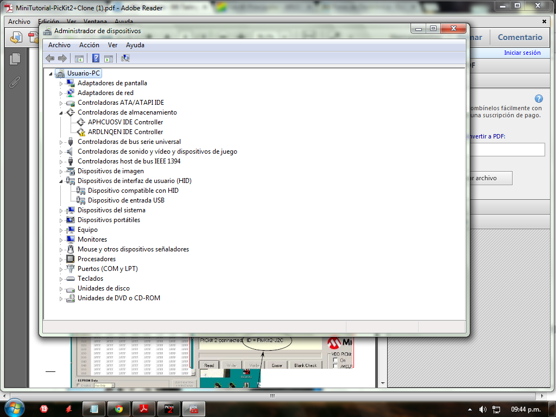The width and height of the screenshot is (556, 417).
Task: Click the Erase button in PICkit image
Action: point(276,365)
